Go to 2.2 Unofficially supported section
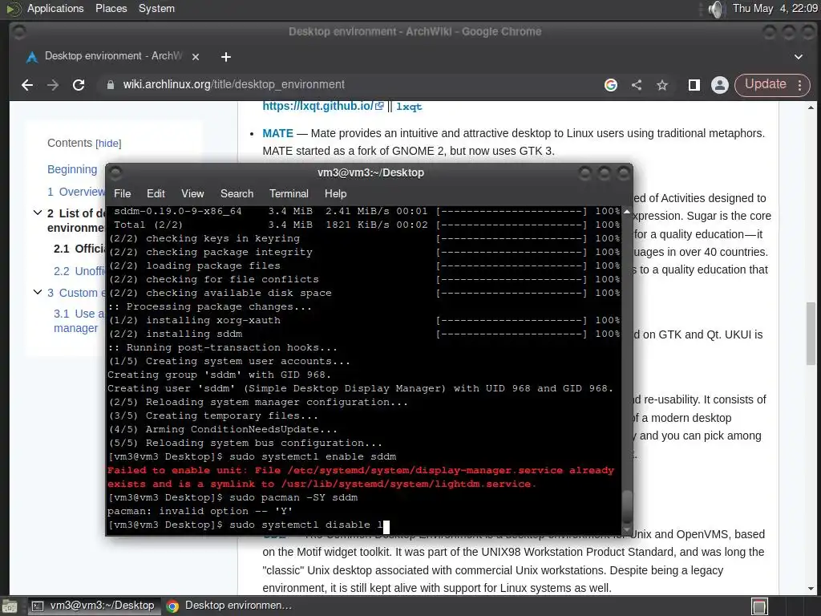This screenshot has height=616, width=821. tap(79, 271)
